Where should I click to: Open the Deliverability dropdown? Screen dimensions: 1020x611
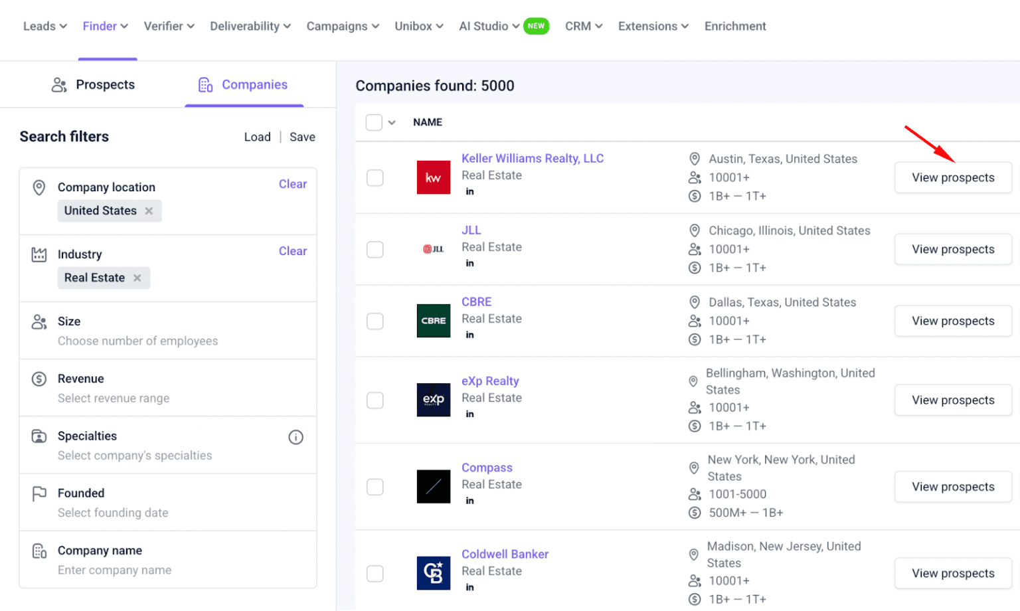tap(250, 27)
